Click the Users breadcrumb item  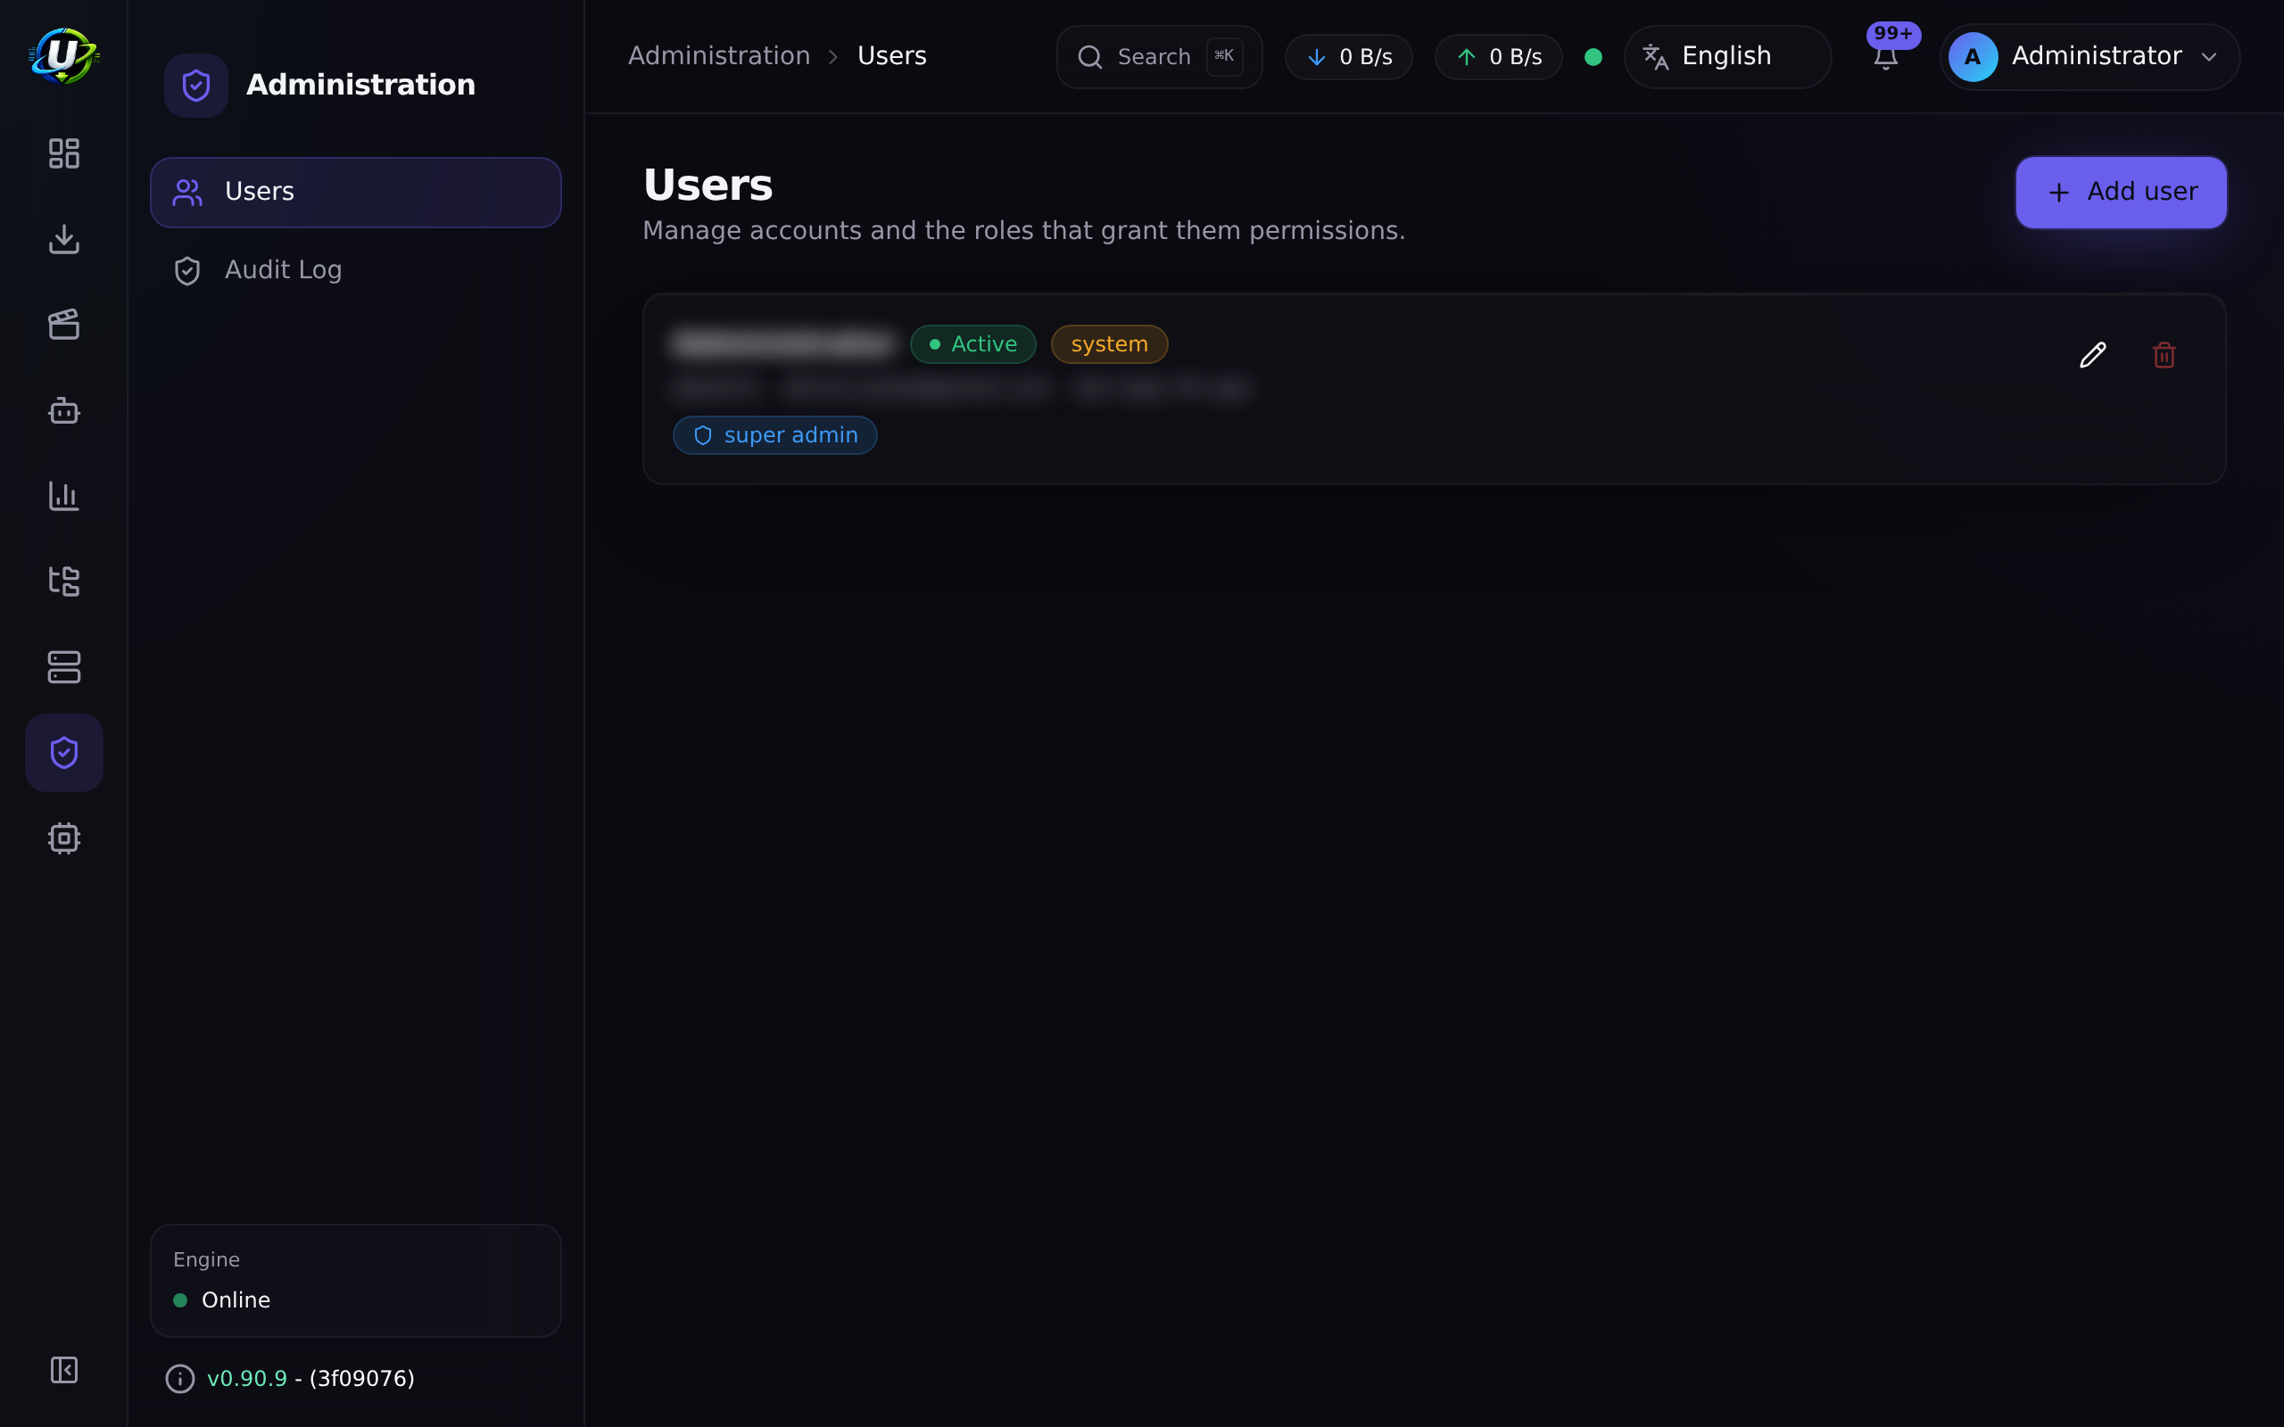[891, 55]
